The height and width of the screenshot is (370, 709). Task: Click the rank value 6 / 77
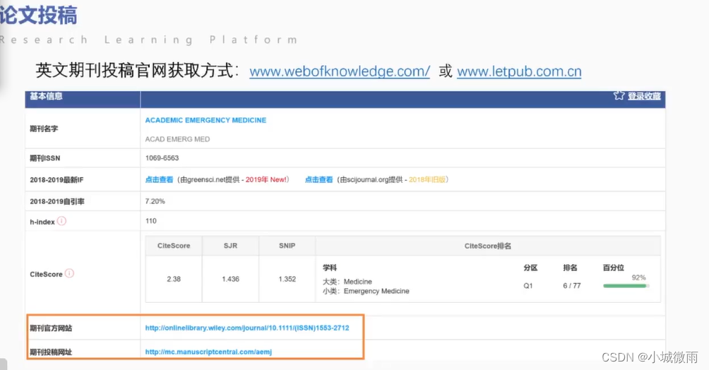coord(572,286)
